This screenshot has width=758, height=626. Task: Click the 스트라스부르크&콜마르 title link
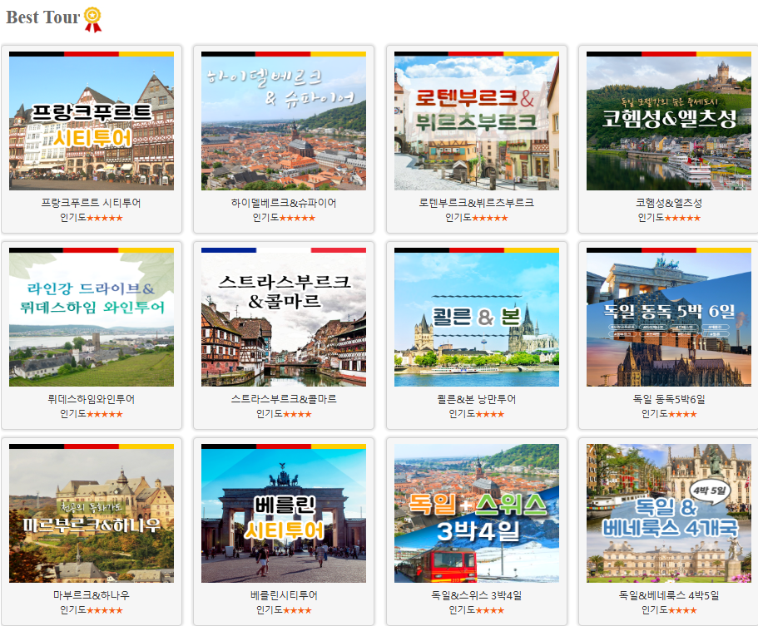pyautogui.click(x=284, y=399)
